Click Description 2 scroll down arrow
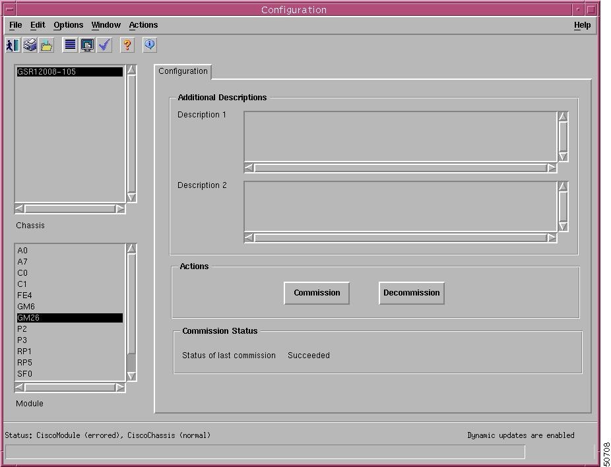The width and height of the screenshot is (611, 467). coord(563,226)
